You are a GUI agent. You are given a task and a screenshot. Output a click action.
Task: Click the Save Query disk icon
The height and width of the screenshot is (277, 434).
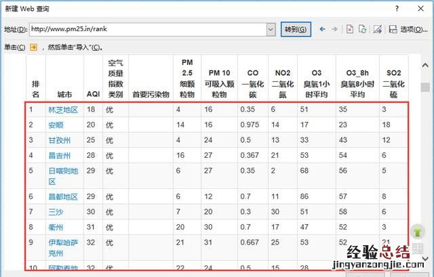click(392, 29)
